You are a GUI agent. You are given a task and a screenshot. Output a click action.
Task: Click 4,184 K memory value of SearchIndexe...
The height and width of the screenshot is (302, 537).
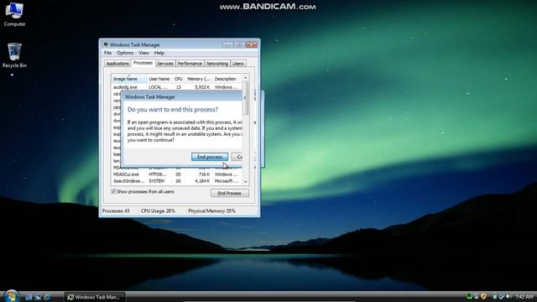point(202,181)
